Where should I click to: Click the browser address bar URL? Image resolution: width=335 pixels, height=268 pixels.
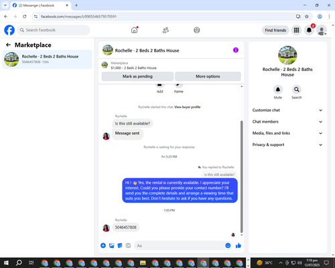point(78,17)
